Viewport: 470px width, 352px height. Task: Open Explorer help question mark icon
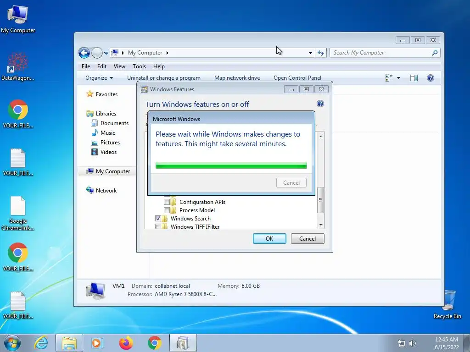431,78
